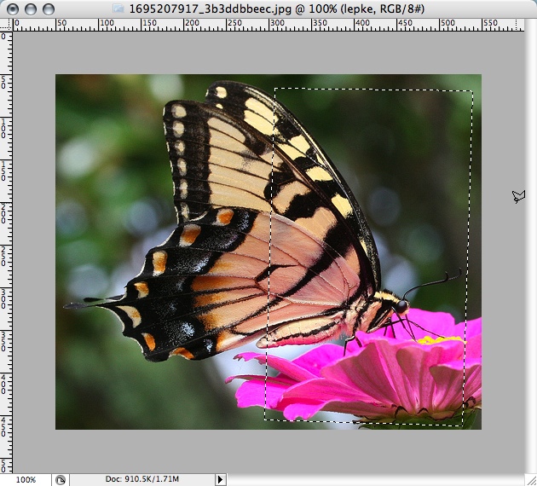Click the butterfly's black head
Screen dimensions: 537x486
pyautogui.click(x=401, y=306)
